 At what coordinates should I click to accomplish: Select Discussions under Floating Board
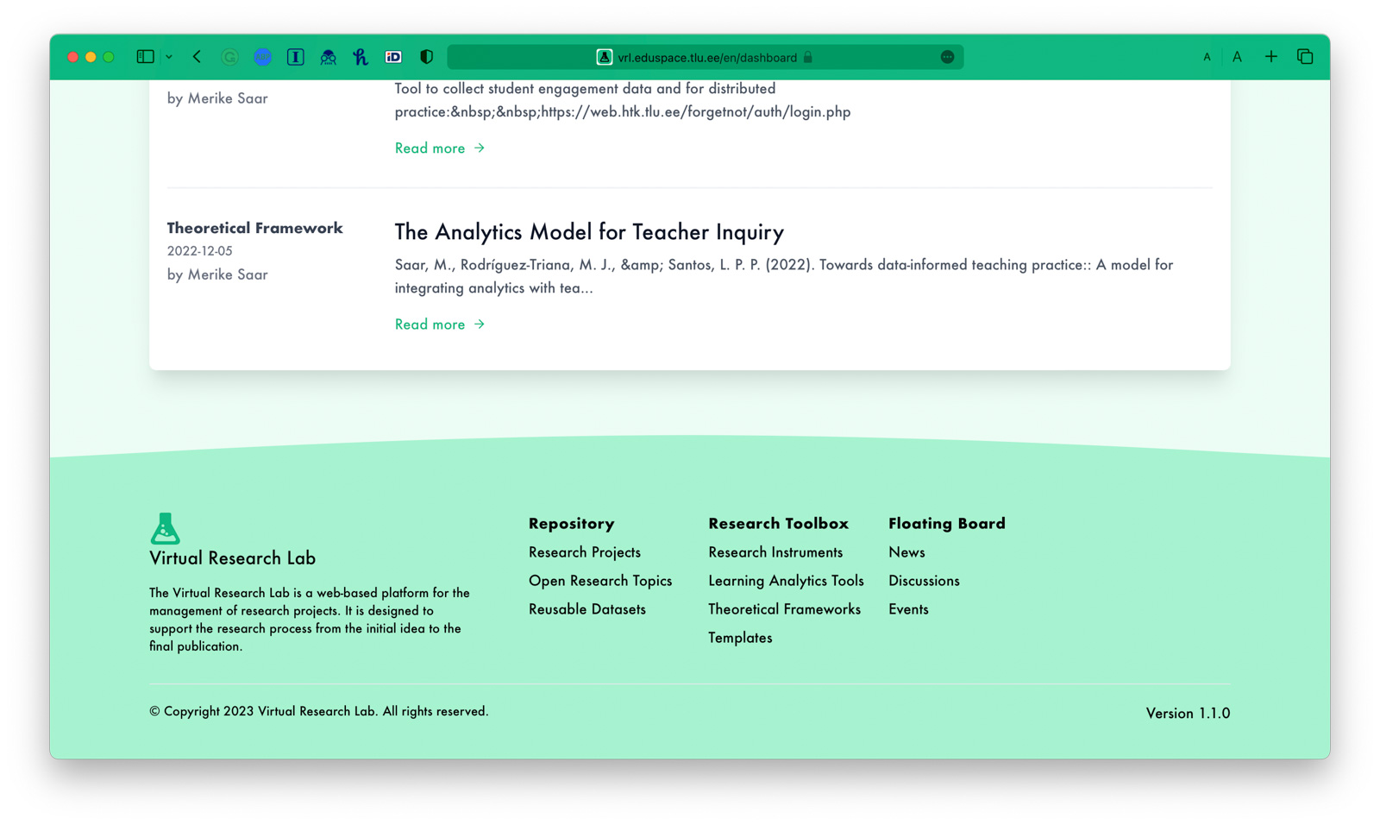(x=924, y=581)
